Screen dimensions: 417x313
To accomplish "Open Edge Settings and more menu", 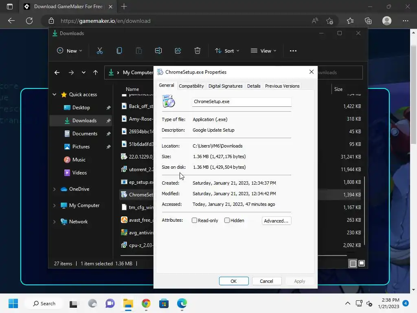I will tap(405, 21).
